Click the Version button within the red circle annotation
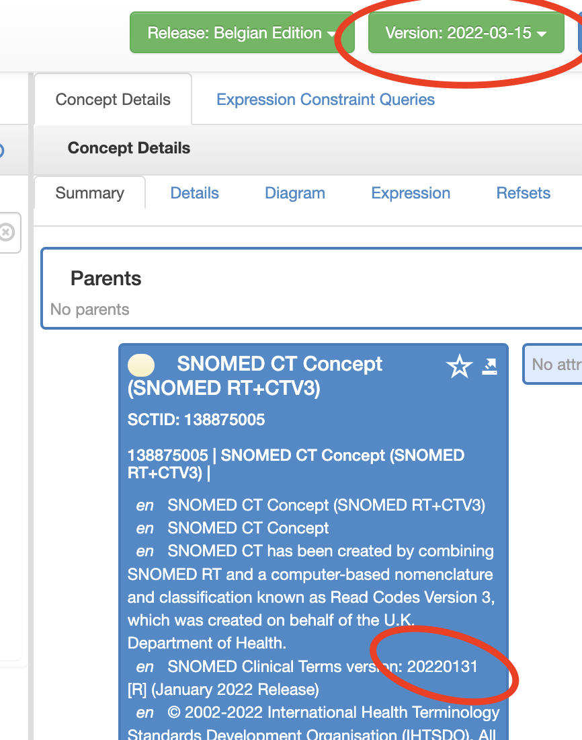Image resolution: width=582 pixels, height=740 pixels. coord(466,32)
